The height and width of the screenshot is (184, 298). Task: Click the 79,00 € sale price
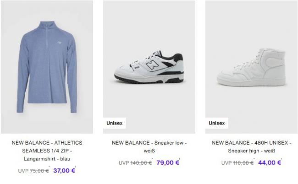click(166, 162)
